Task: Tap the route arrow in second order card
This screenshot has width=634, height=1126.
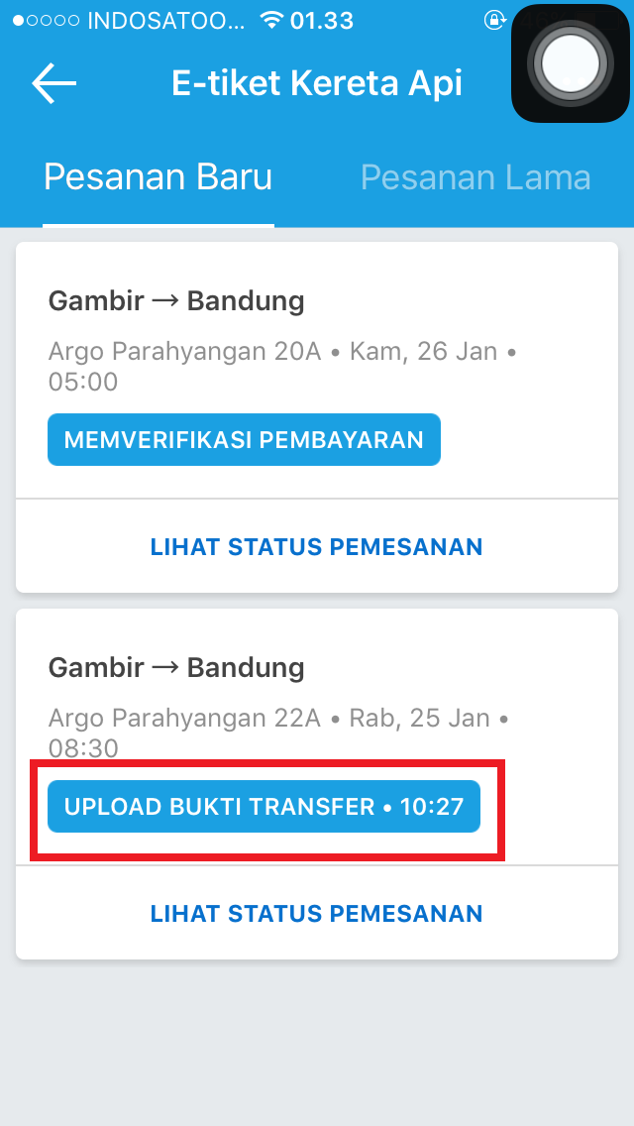Action: tap(165, 668)
